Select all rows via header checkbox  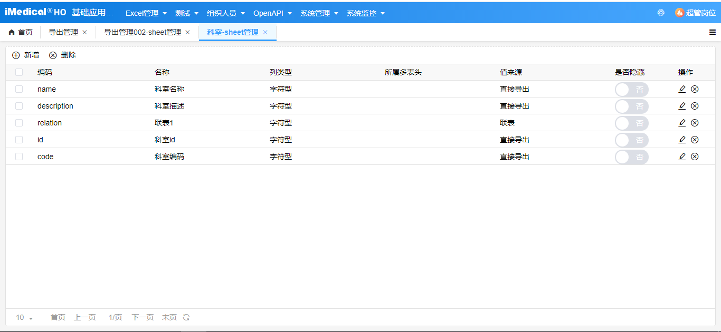pos(19,72)
